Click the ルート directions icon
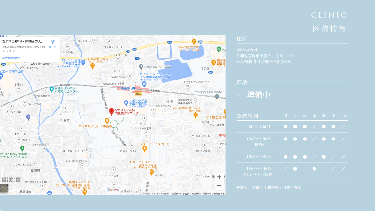 (x=52, y=43)
